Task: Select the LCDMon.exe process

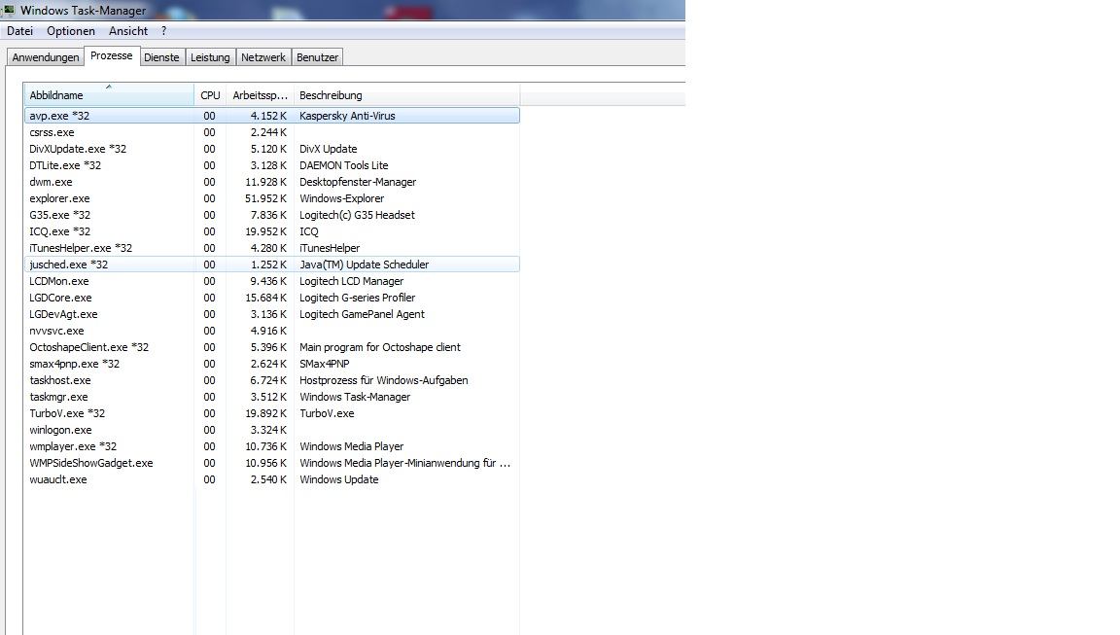Action: click(271, 281)
